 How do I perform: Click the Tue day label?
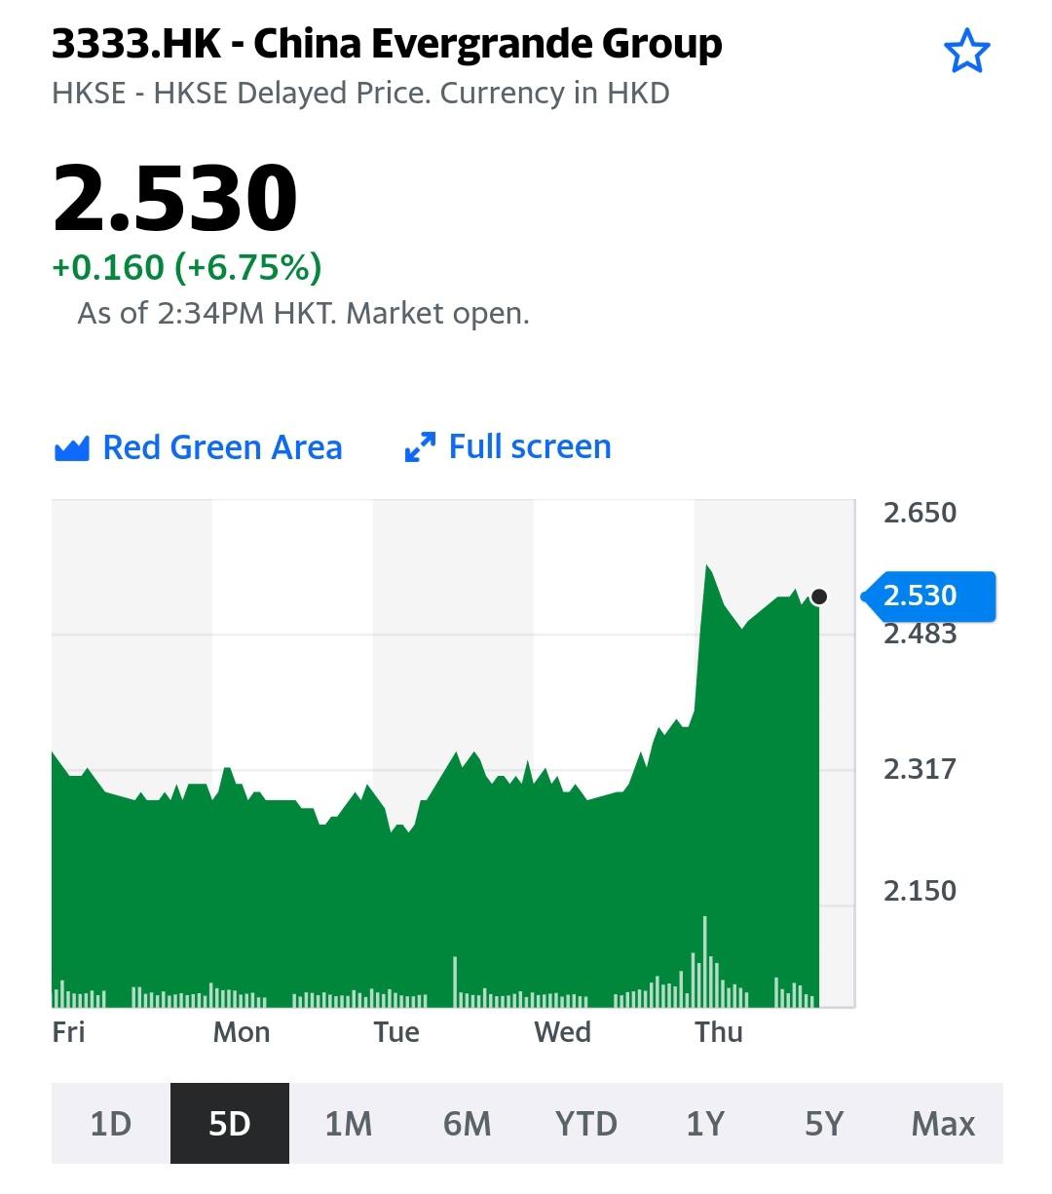point(396,1032)
